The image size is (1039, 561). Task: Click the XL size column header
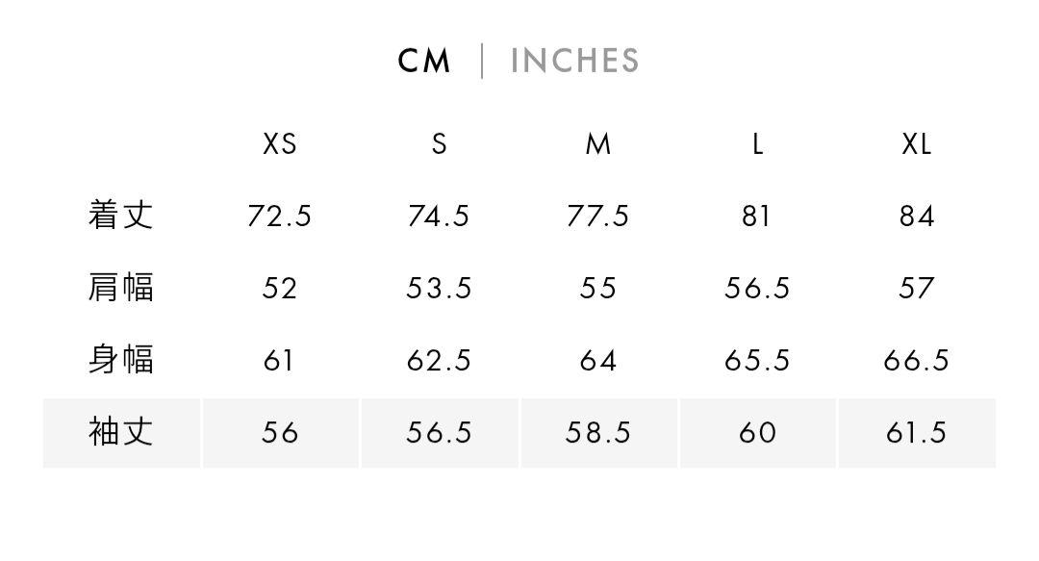tap(917, 144)
